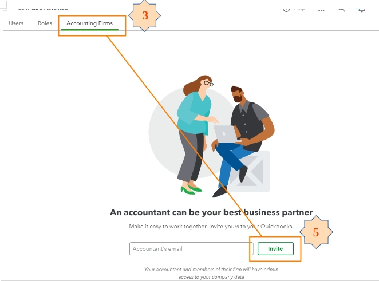379x281 pixels.
Task: Click the 'Make it easy to work together' text
Action: [211, 227]
